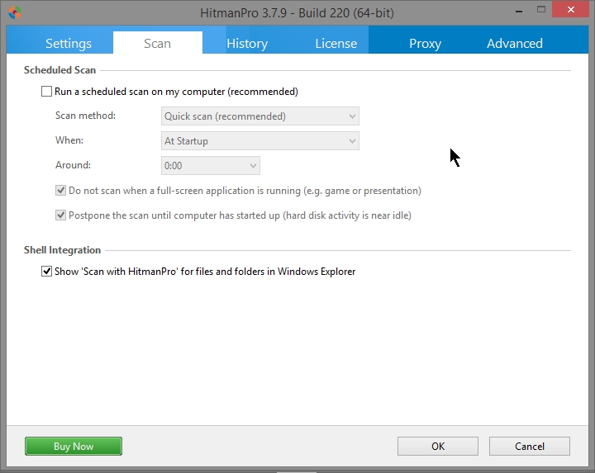
Task: Click the Cancel button
Action: (x=530, y=446)
